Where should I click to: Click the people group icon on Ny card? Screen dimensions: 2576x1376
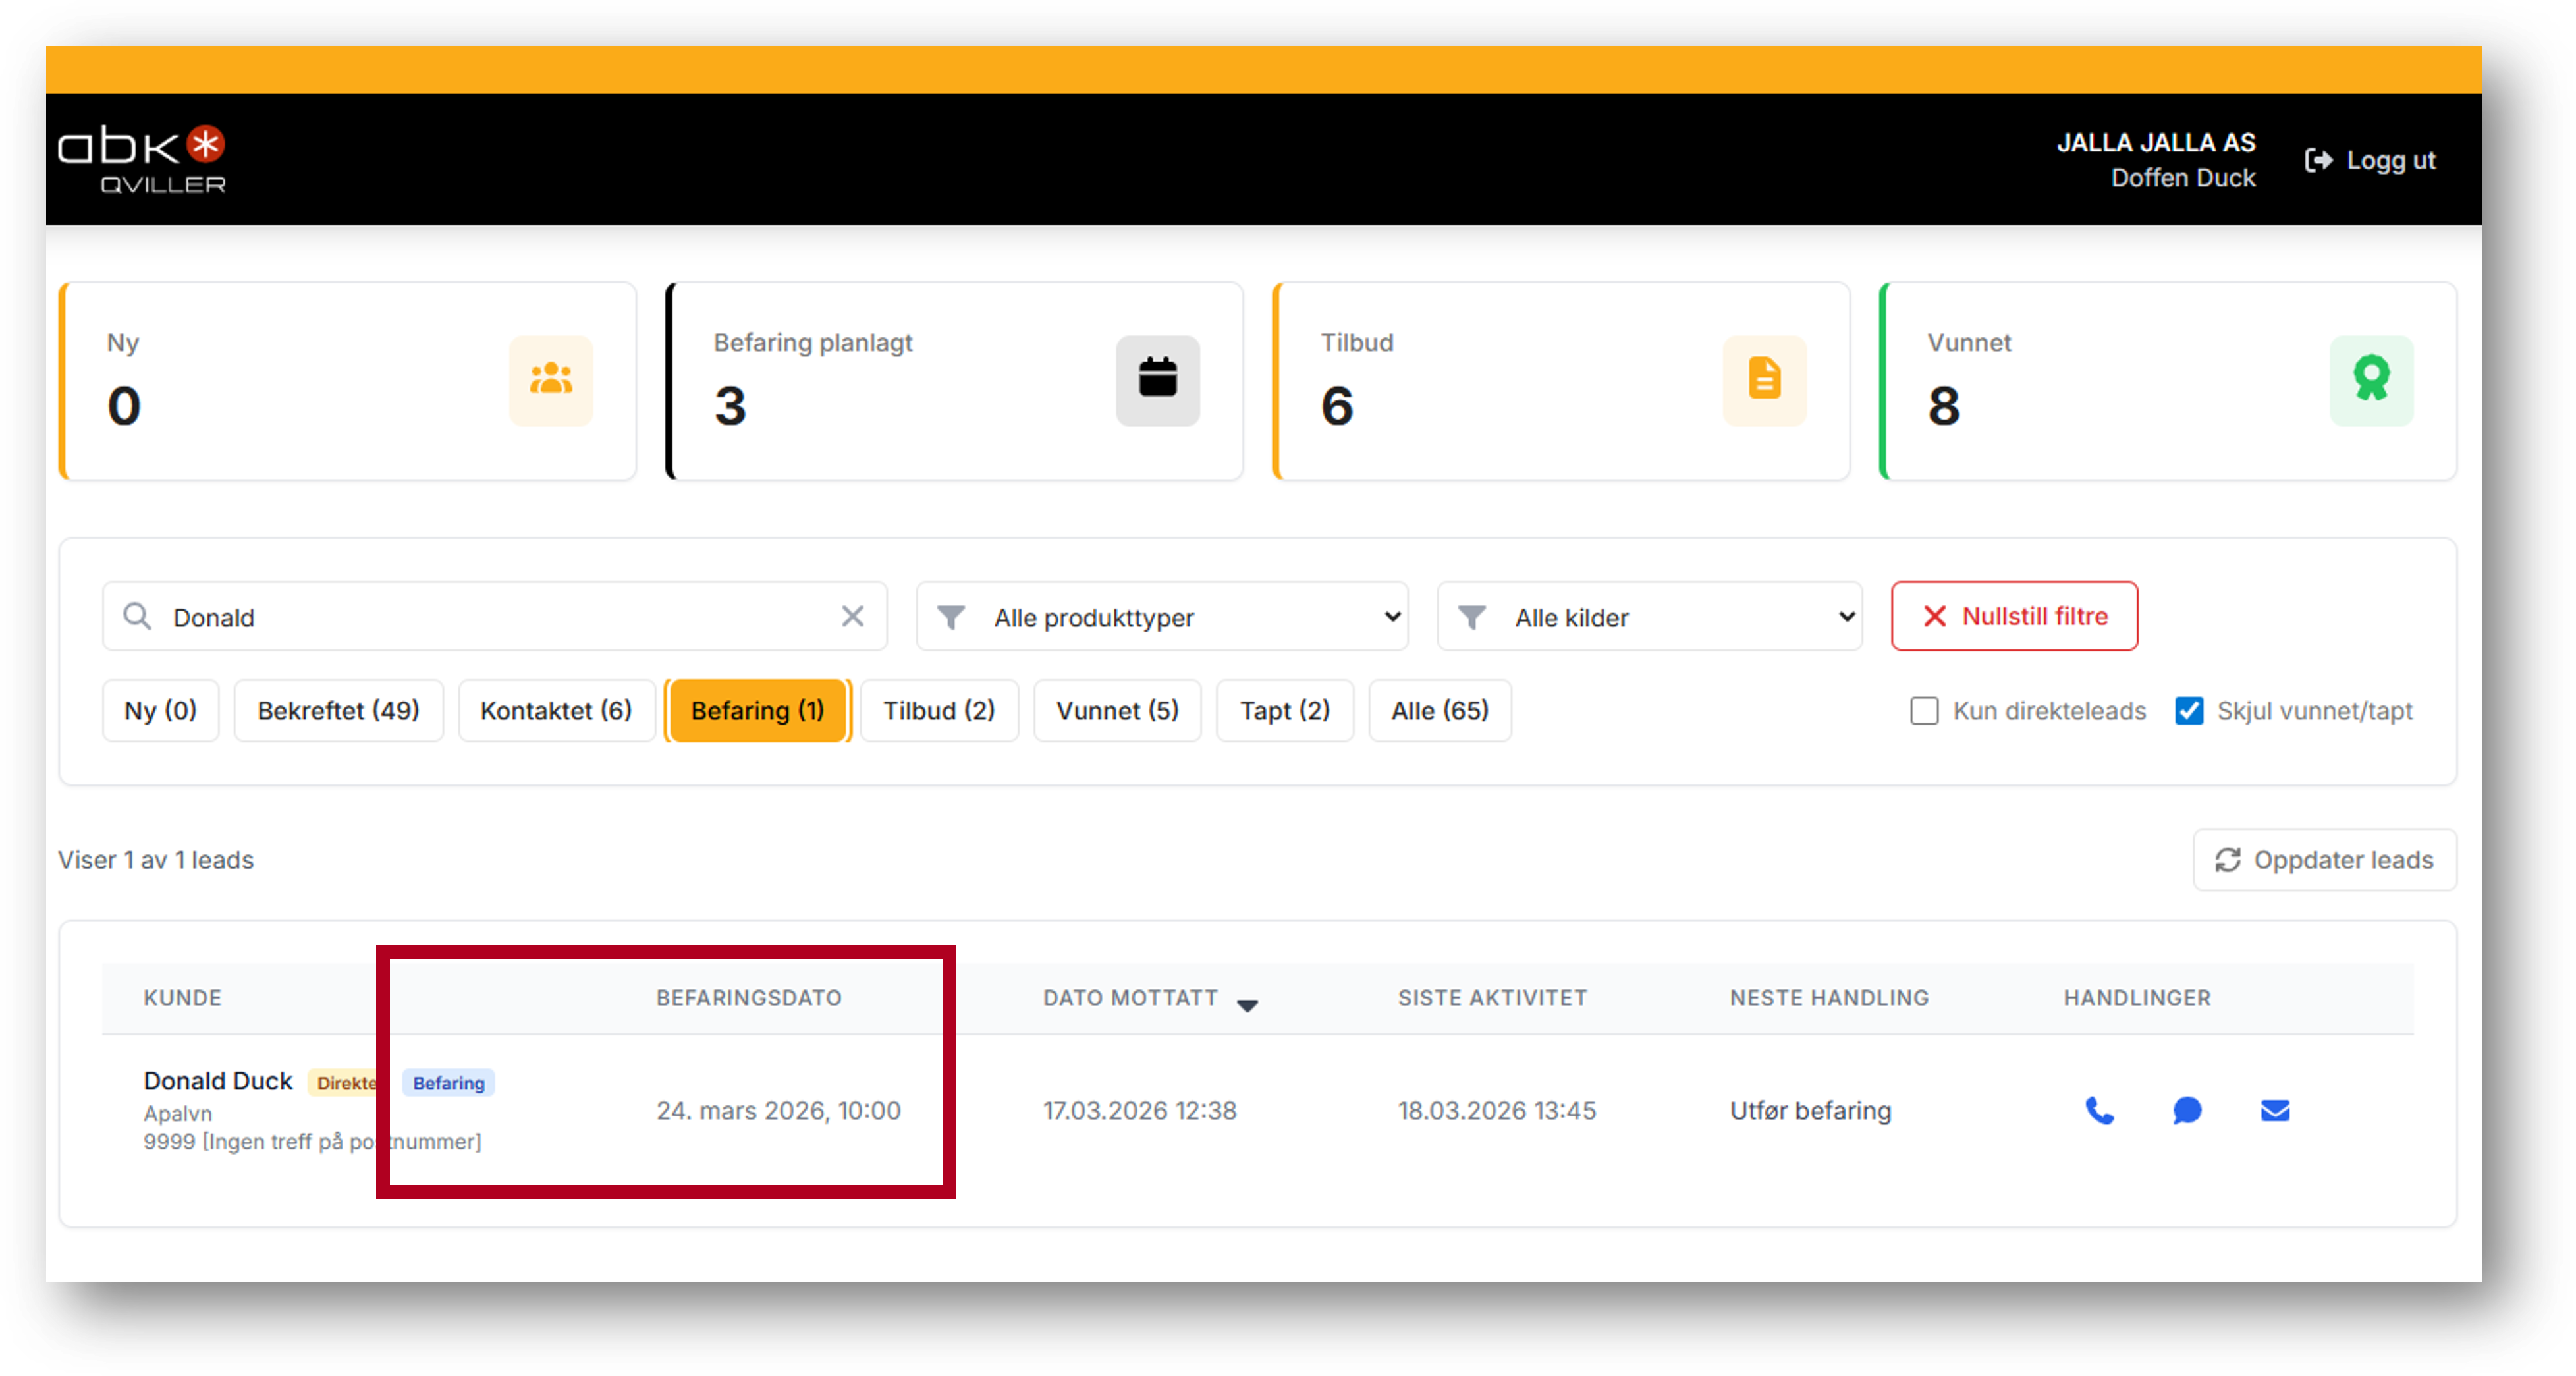(551, 380)
